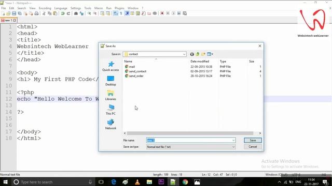Open the Search menu
This screenshot has width=332, height=186.
pos(22,8)
